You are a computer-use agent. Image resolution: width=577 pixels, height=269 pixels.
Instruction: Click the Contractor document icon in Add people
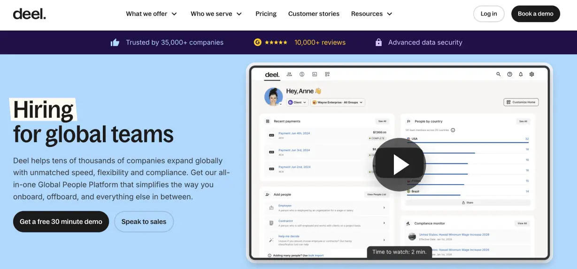pos(271,223)
